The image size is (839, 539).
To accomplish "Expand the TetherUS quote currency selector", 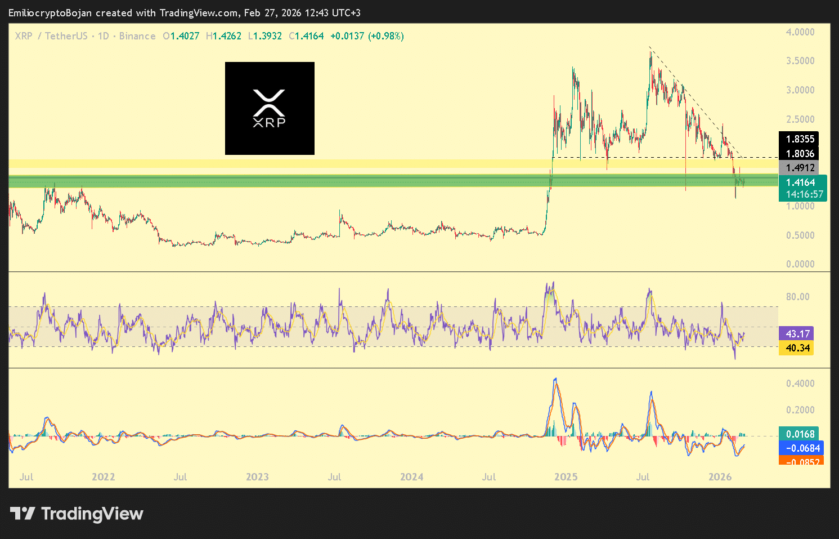I will point(66,35).
